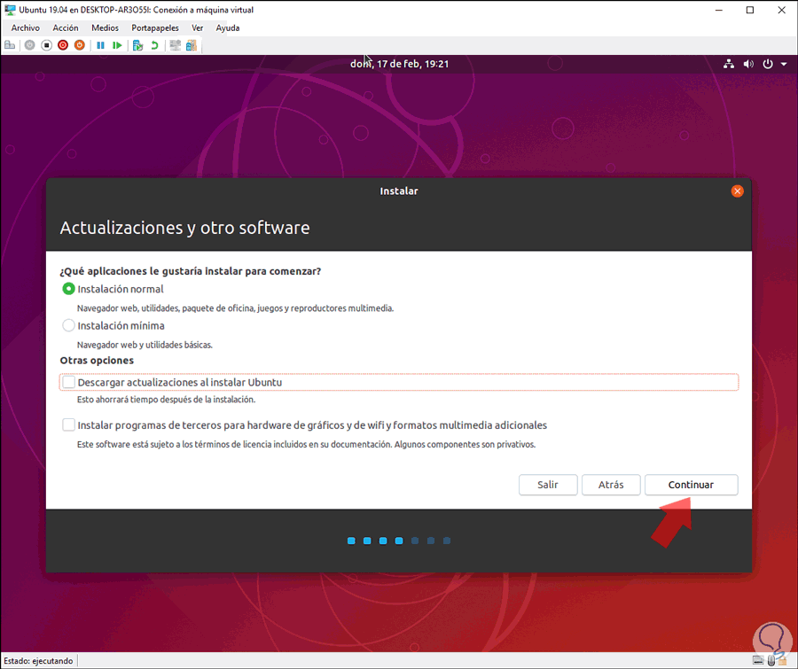
Task: Open the Acción menu
Action: tap(66, 28)
